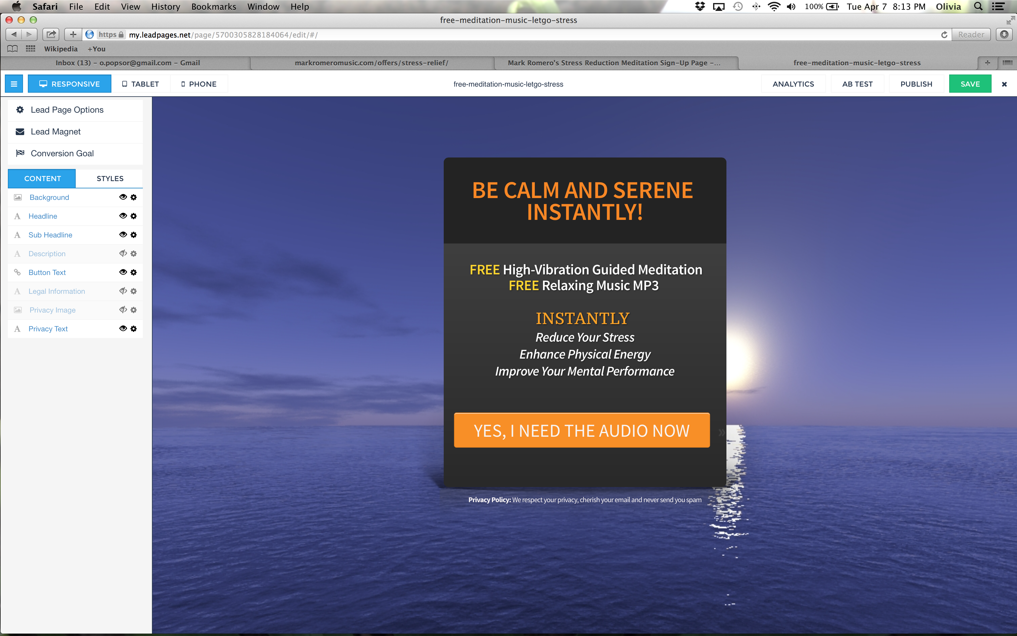Select the RESPONSIVE preview mode
Viewport: 1017px width, 636px height.
[70, 84]
